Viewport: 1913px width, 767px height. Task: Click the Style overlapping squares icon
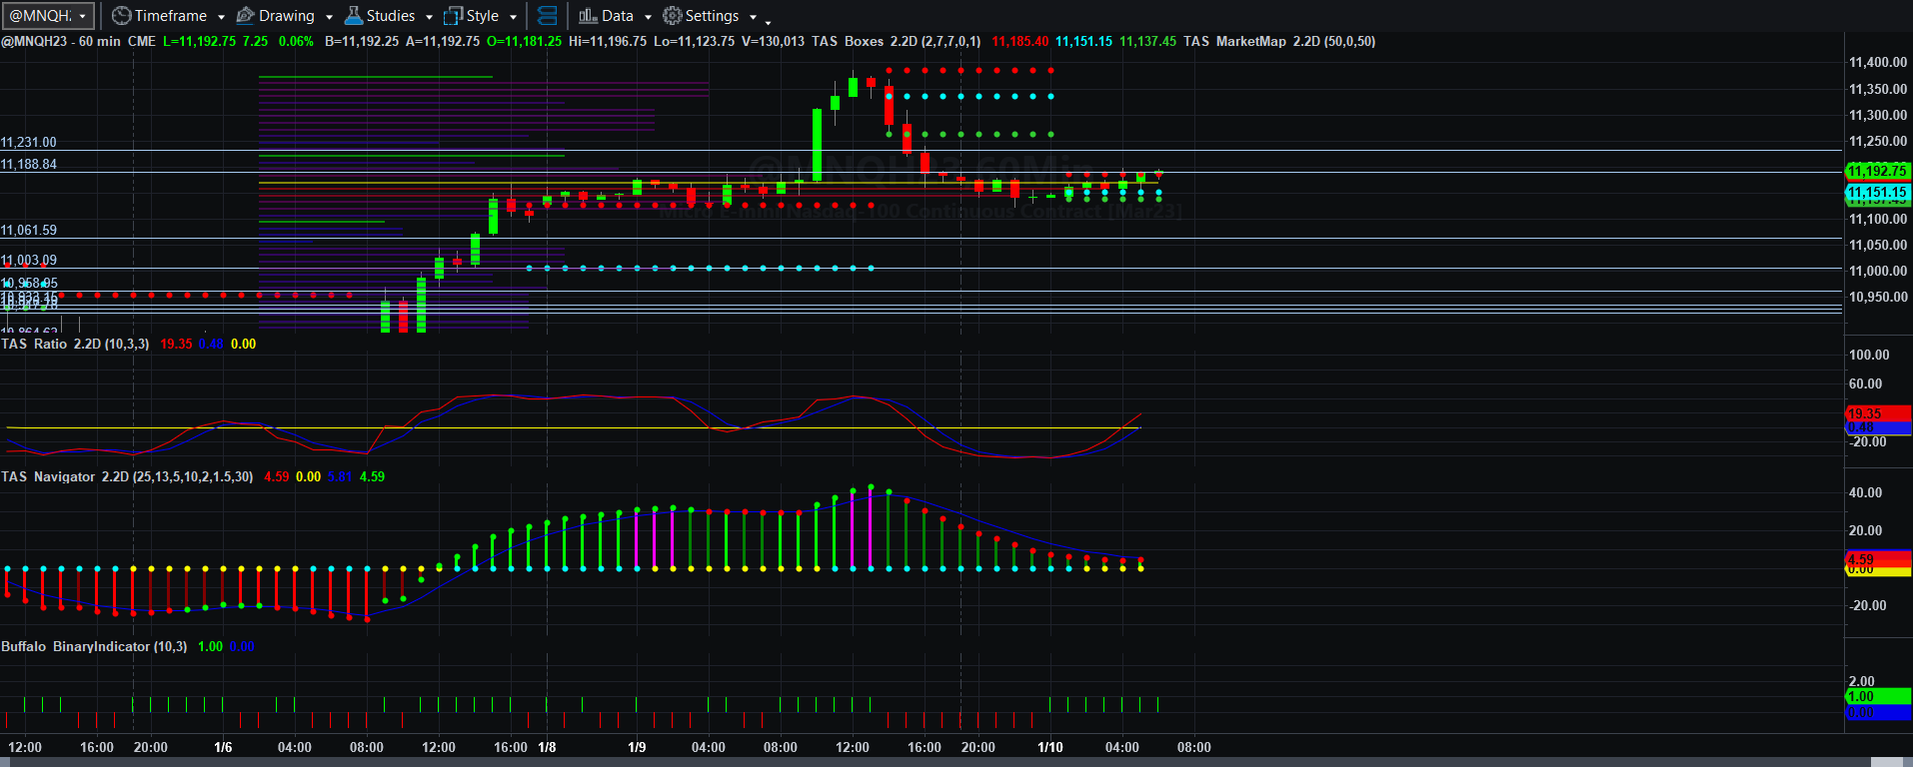(x=453, y=16)
